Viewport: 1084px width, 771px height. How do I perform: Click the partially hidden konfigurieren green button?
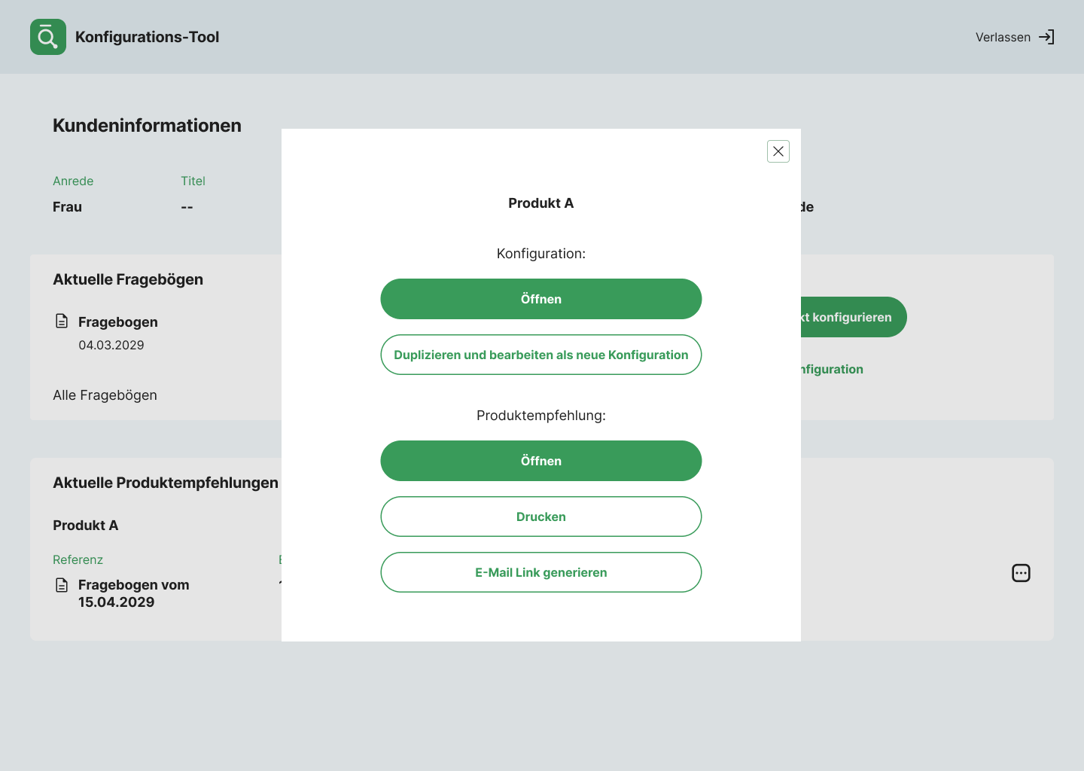[854, 317]
